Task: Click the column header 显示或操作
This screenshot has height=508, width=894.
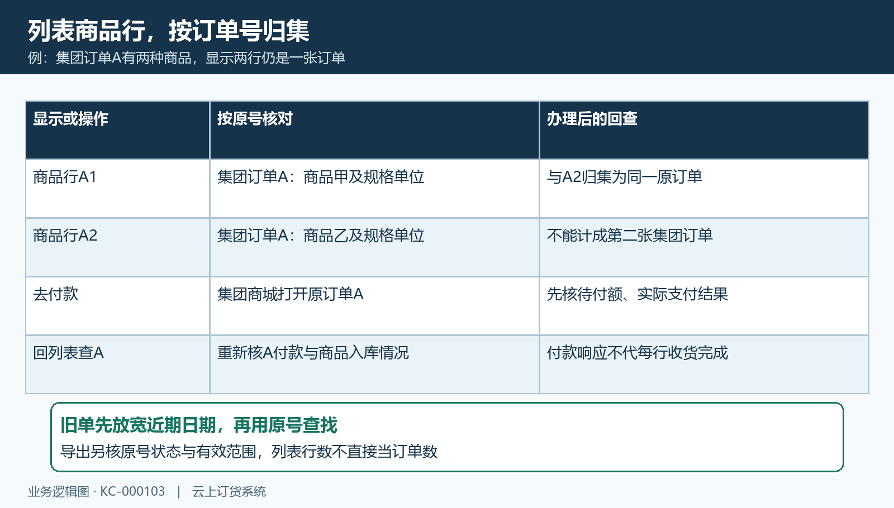Action: click(x=118, y=130)
